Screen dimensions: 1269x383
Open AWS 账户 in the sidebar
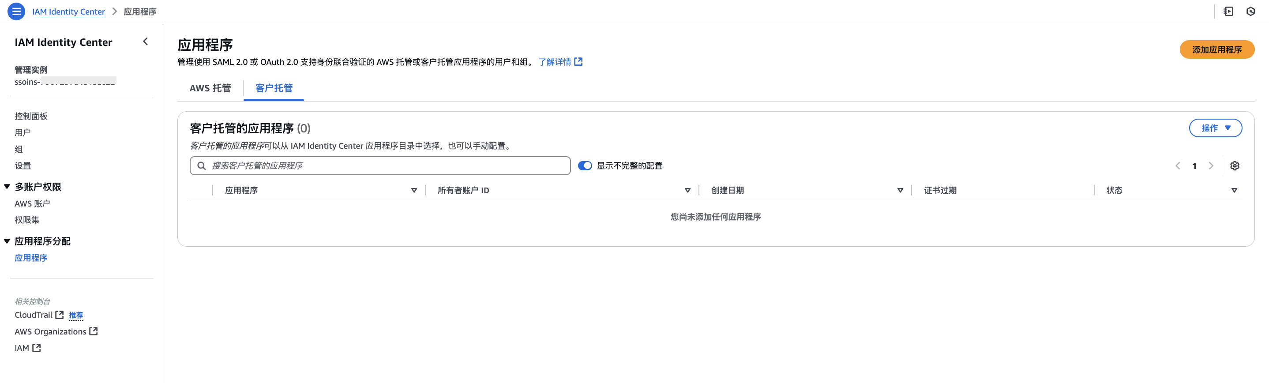33,203
